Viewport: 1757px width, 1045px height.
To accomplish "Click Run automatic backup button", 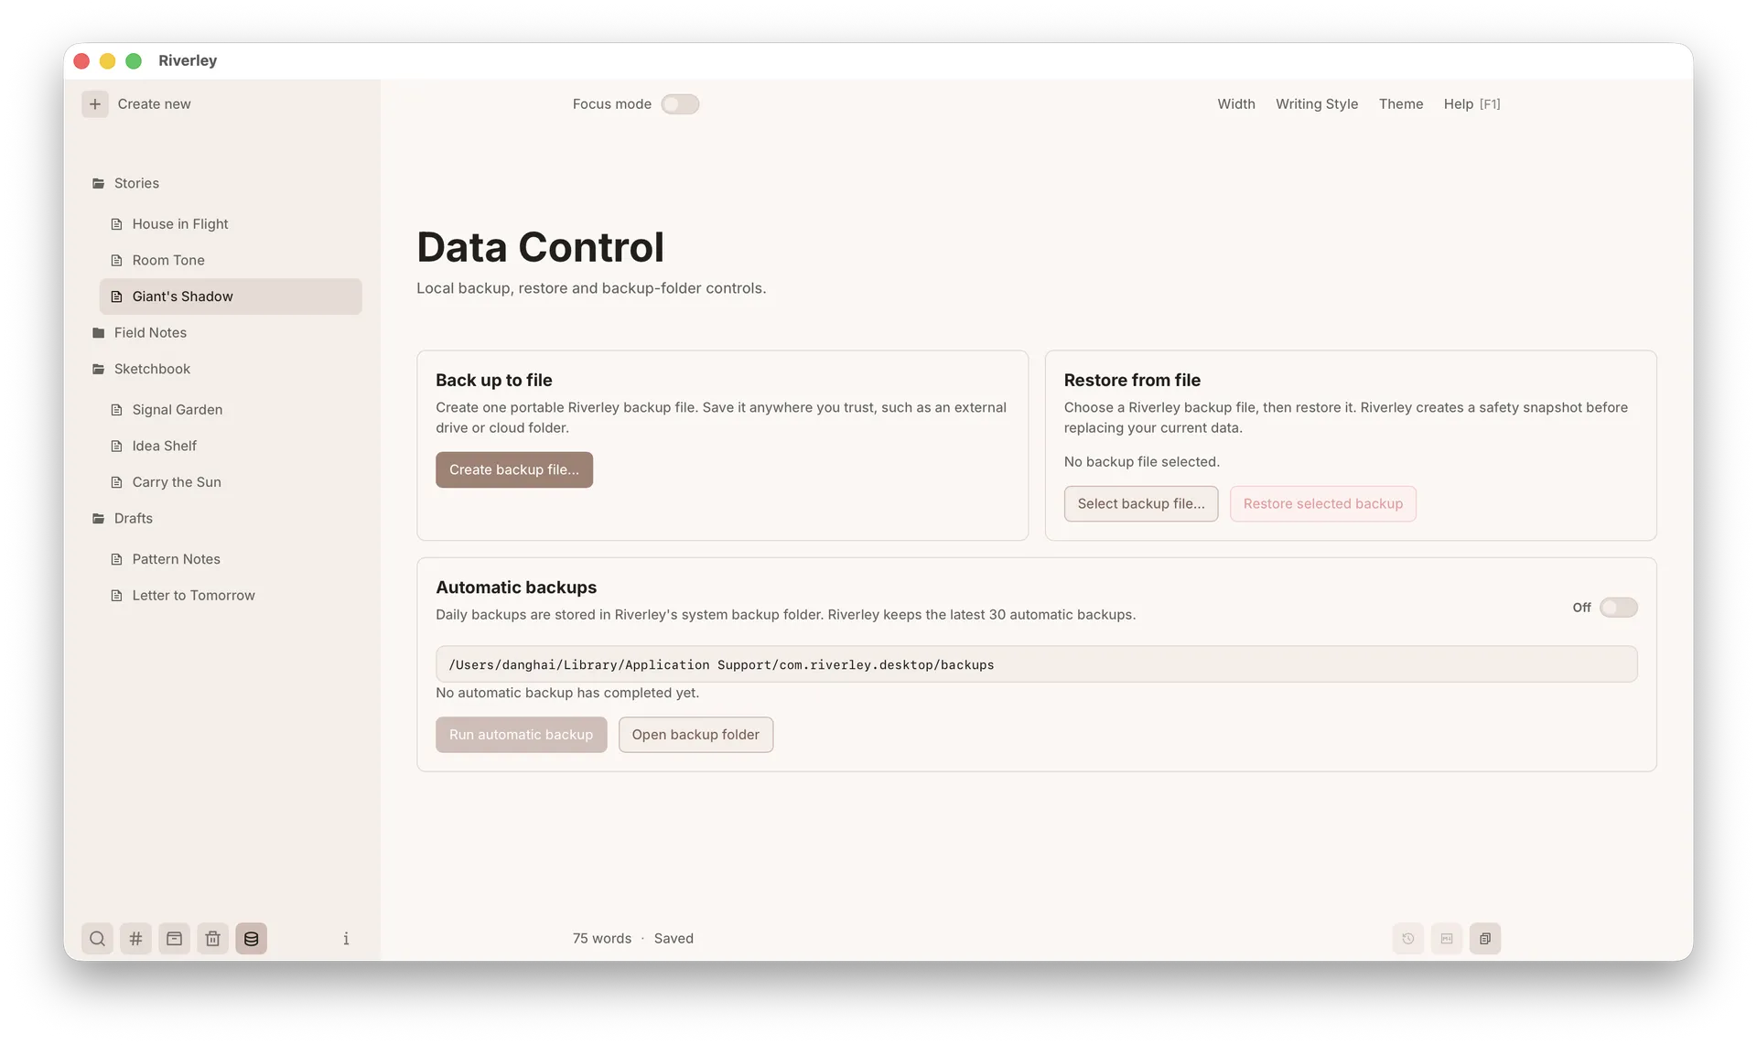I will click(521, 735).
